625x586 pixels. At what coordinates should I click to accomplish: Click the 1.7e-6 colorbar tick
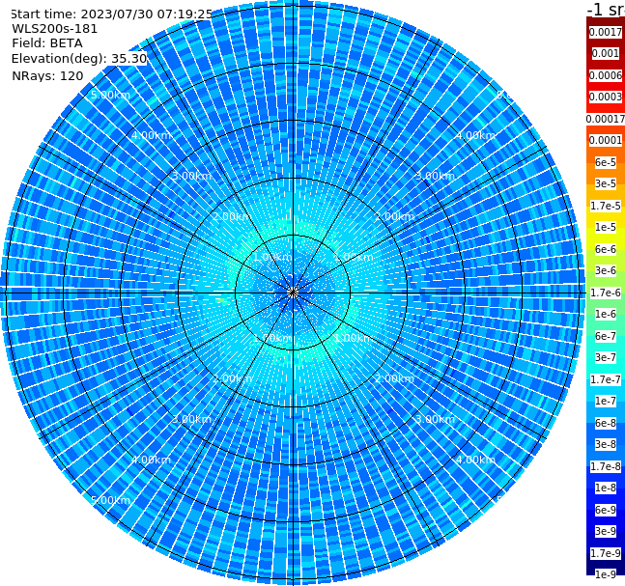pyautogui.click(x=606, y=293)
